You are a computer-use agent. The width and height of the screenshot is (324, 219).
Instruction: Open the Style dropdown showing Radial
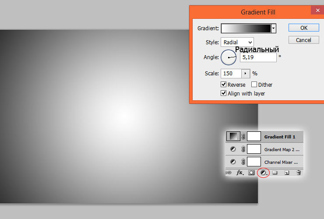point(237,42)
